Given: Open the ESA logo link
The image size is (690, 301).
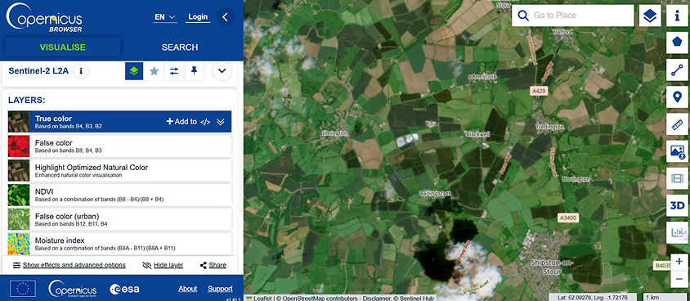Looking at the screenshot, I should (x=124, y=289).
